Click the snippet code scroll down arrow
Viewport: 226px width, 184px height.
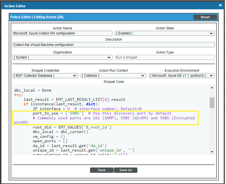pyautogui.click(x=212, y=152)
